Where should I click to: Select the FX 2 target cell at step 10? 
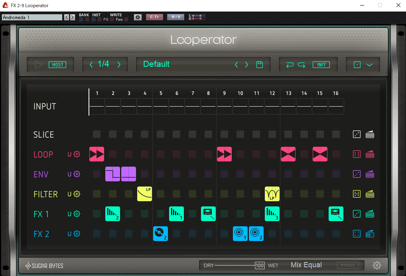coord(240,234)
